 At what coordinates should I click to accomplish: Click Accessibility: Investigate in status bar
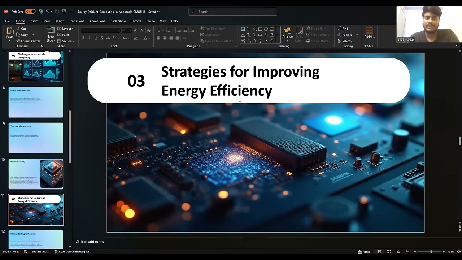tap(71, 252)
